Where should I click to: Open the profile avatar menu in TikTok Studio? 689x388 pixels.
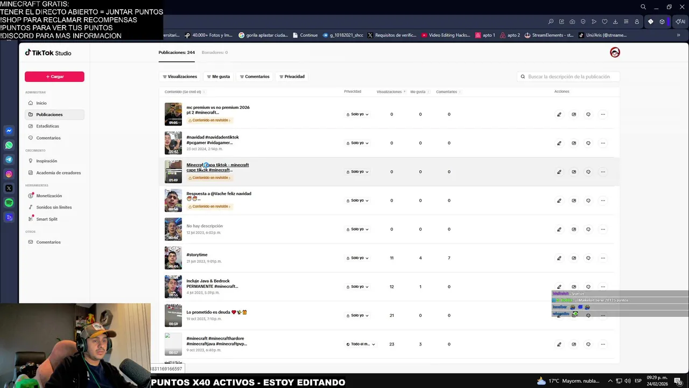(x=615, y=52)
